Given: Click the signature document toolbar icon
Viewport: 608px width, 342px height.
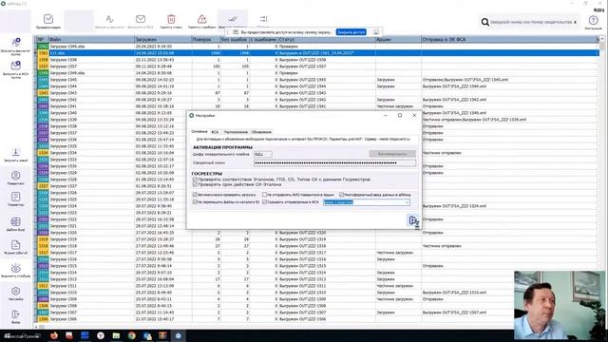Looking at the screenshot, I should tap(110, 19).
